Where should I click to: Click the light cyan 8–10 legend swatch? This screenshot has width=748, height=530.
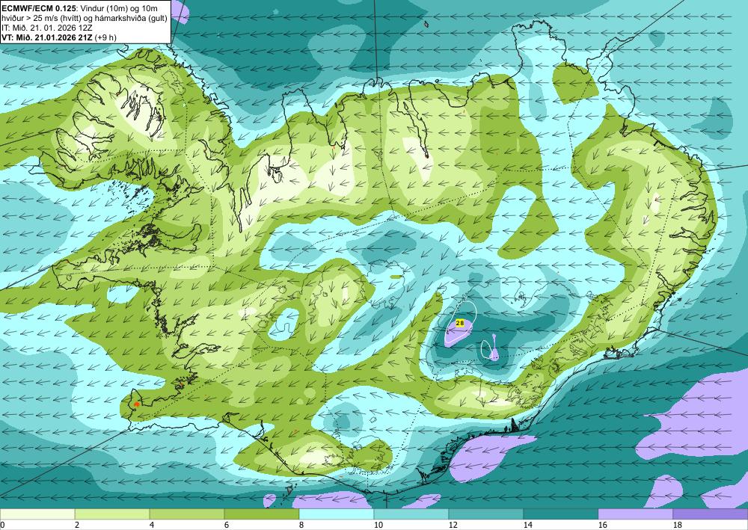pos(337,514)
